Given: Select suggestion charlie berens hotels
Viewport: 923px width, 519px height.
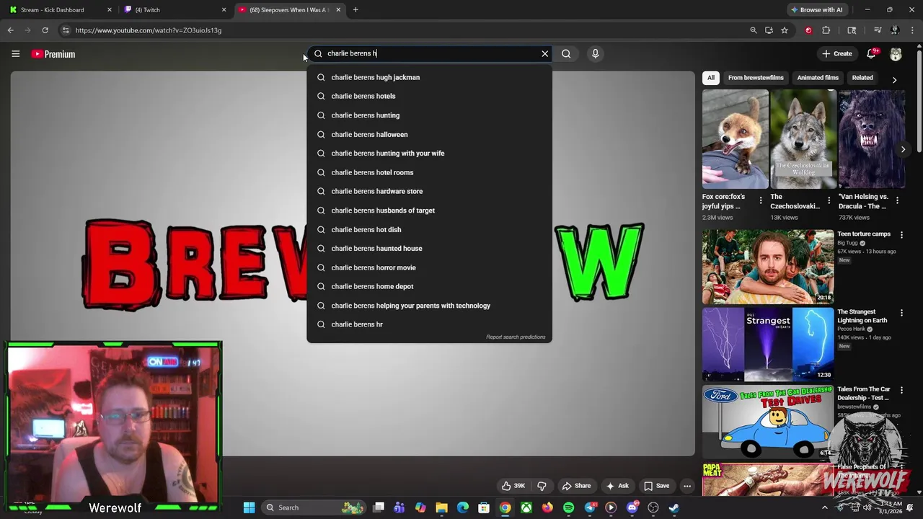Looking at the screenshot, I should pyautogui.click(x=429, y=96).
